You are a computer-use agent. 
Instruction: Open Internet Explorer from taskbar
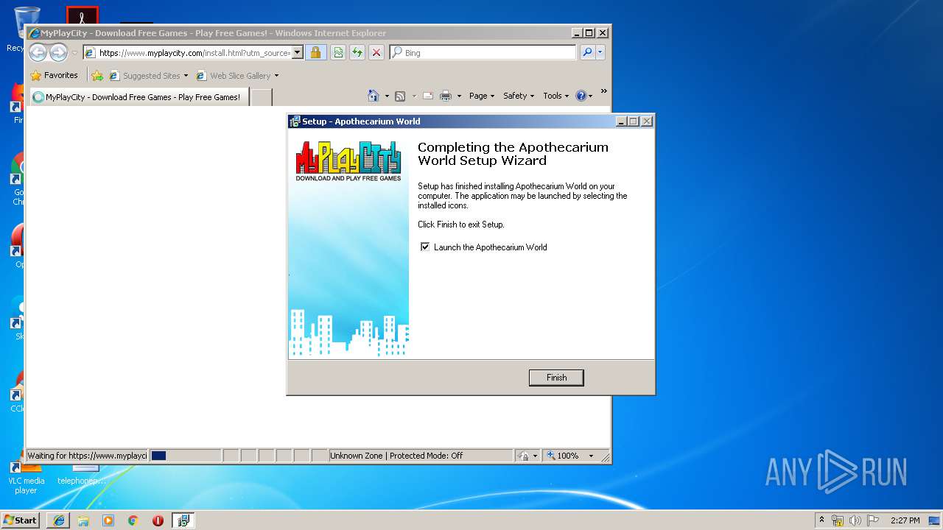pyautogui.click(x=59, y=520)
